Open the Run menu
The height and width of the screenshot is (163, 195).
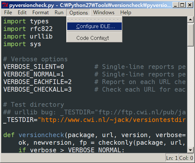pyautogui.click(x=59, y=13)
